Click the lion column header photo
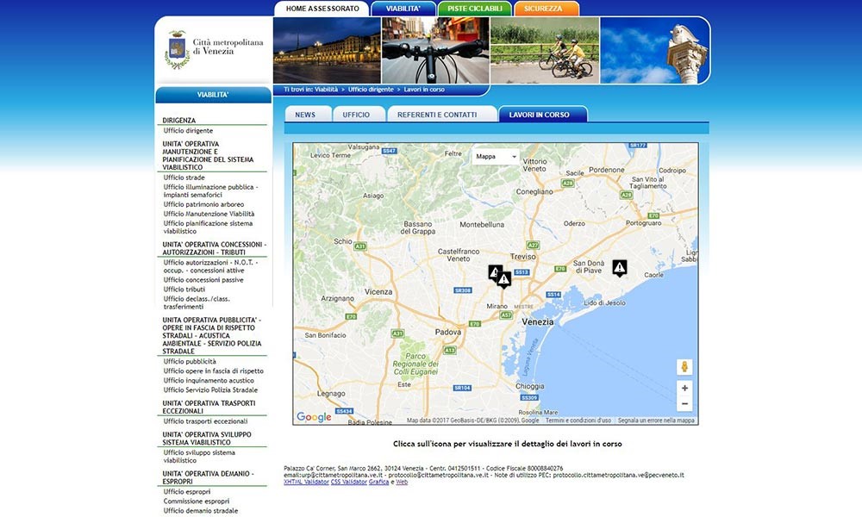The image size is (862, 517). (x=654, y=50)
